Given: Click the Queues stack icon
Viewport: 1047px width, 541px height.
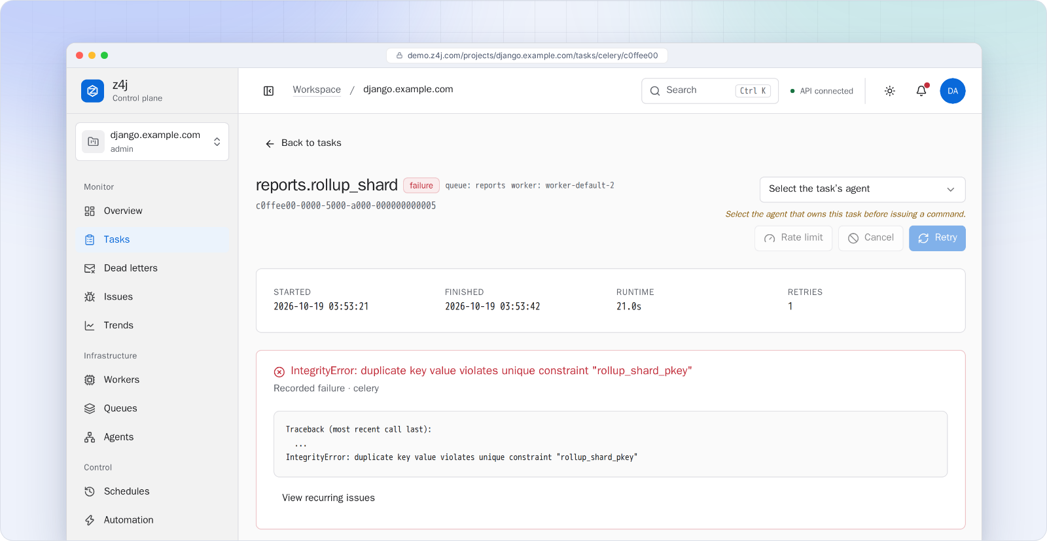Looking at the screenshot, I should click(90, 409).
